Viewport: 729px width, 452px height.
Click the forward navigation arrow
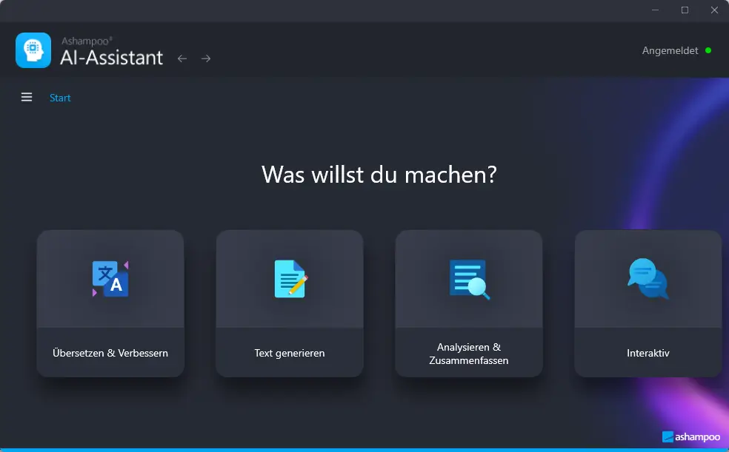click(x=206, y=58)
